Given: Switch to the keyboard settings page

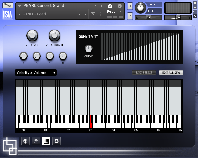Looking at the screenshot, I should coord(46,141).
